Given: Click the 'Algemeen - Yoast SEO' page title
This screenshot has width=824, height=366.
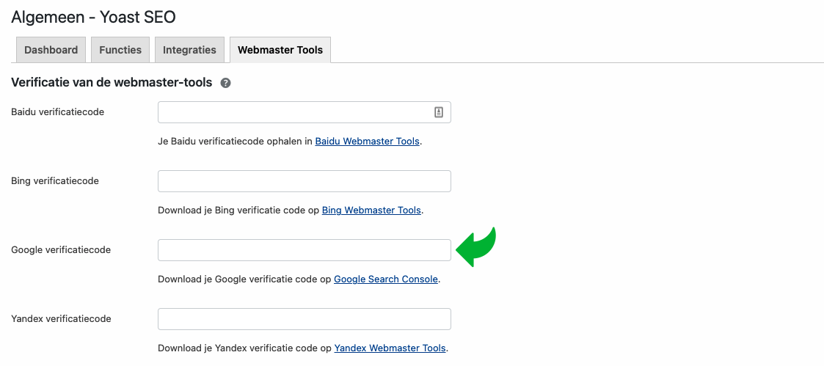Looking at the screenshot, I should tap(93, 17).
